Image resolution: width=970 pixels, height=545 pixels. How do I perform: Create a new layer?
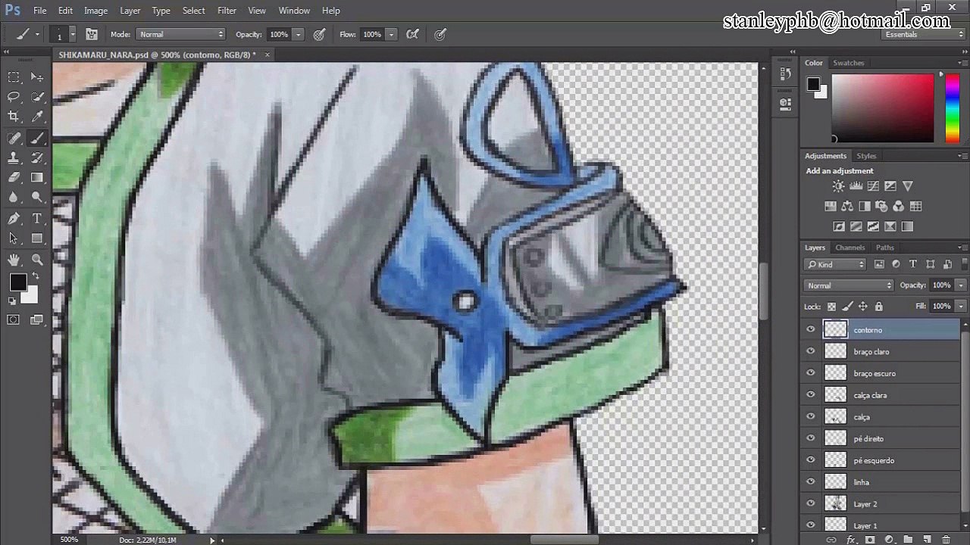click(x=927, y=540)
